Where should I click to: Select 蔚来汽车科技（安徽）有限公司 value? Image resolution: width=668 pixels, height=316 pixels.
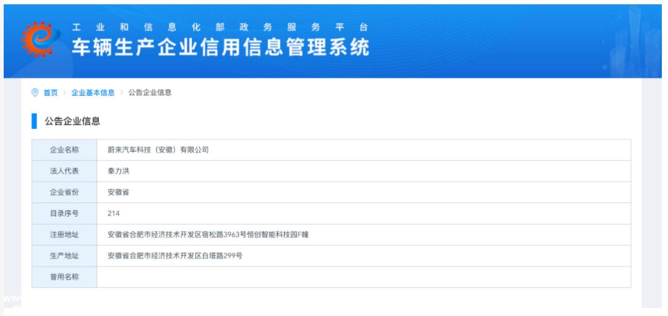[158, 150]
